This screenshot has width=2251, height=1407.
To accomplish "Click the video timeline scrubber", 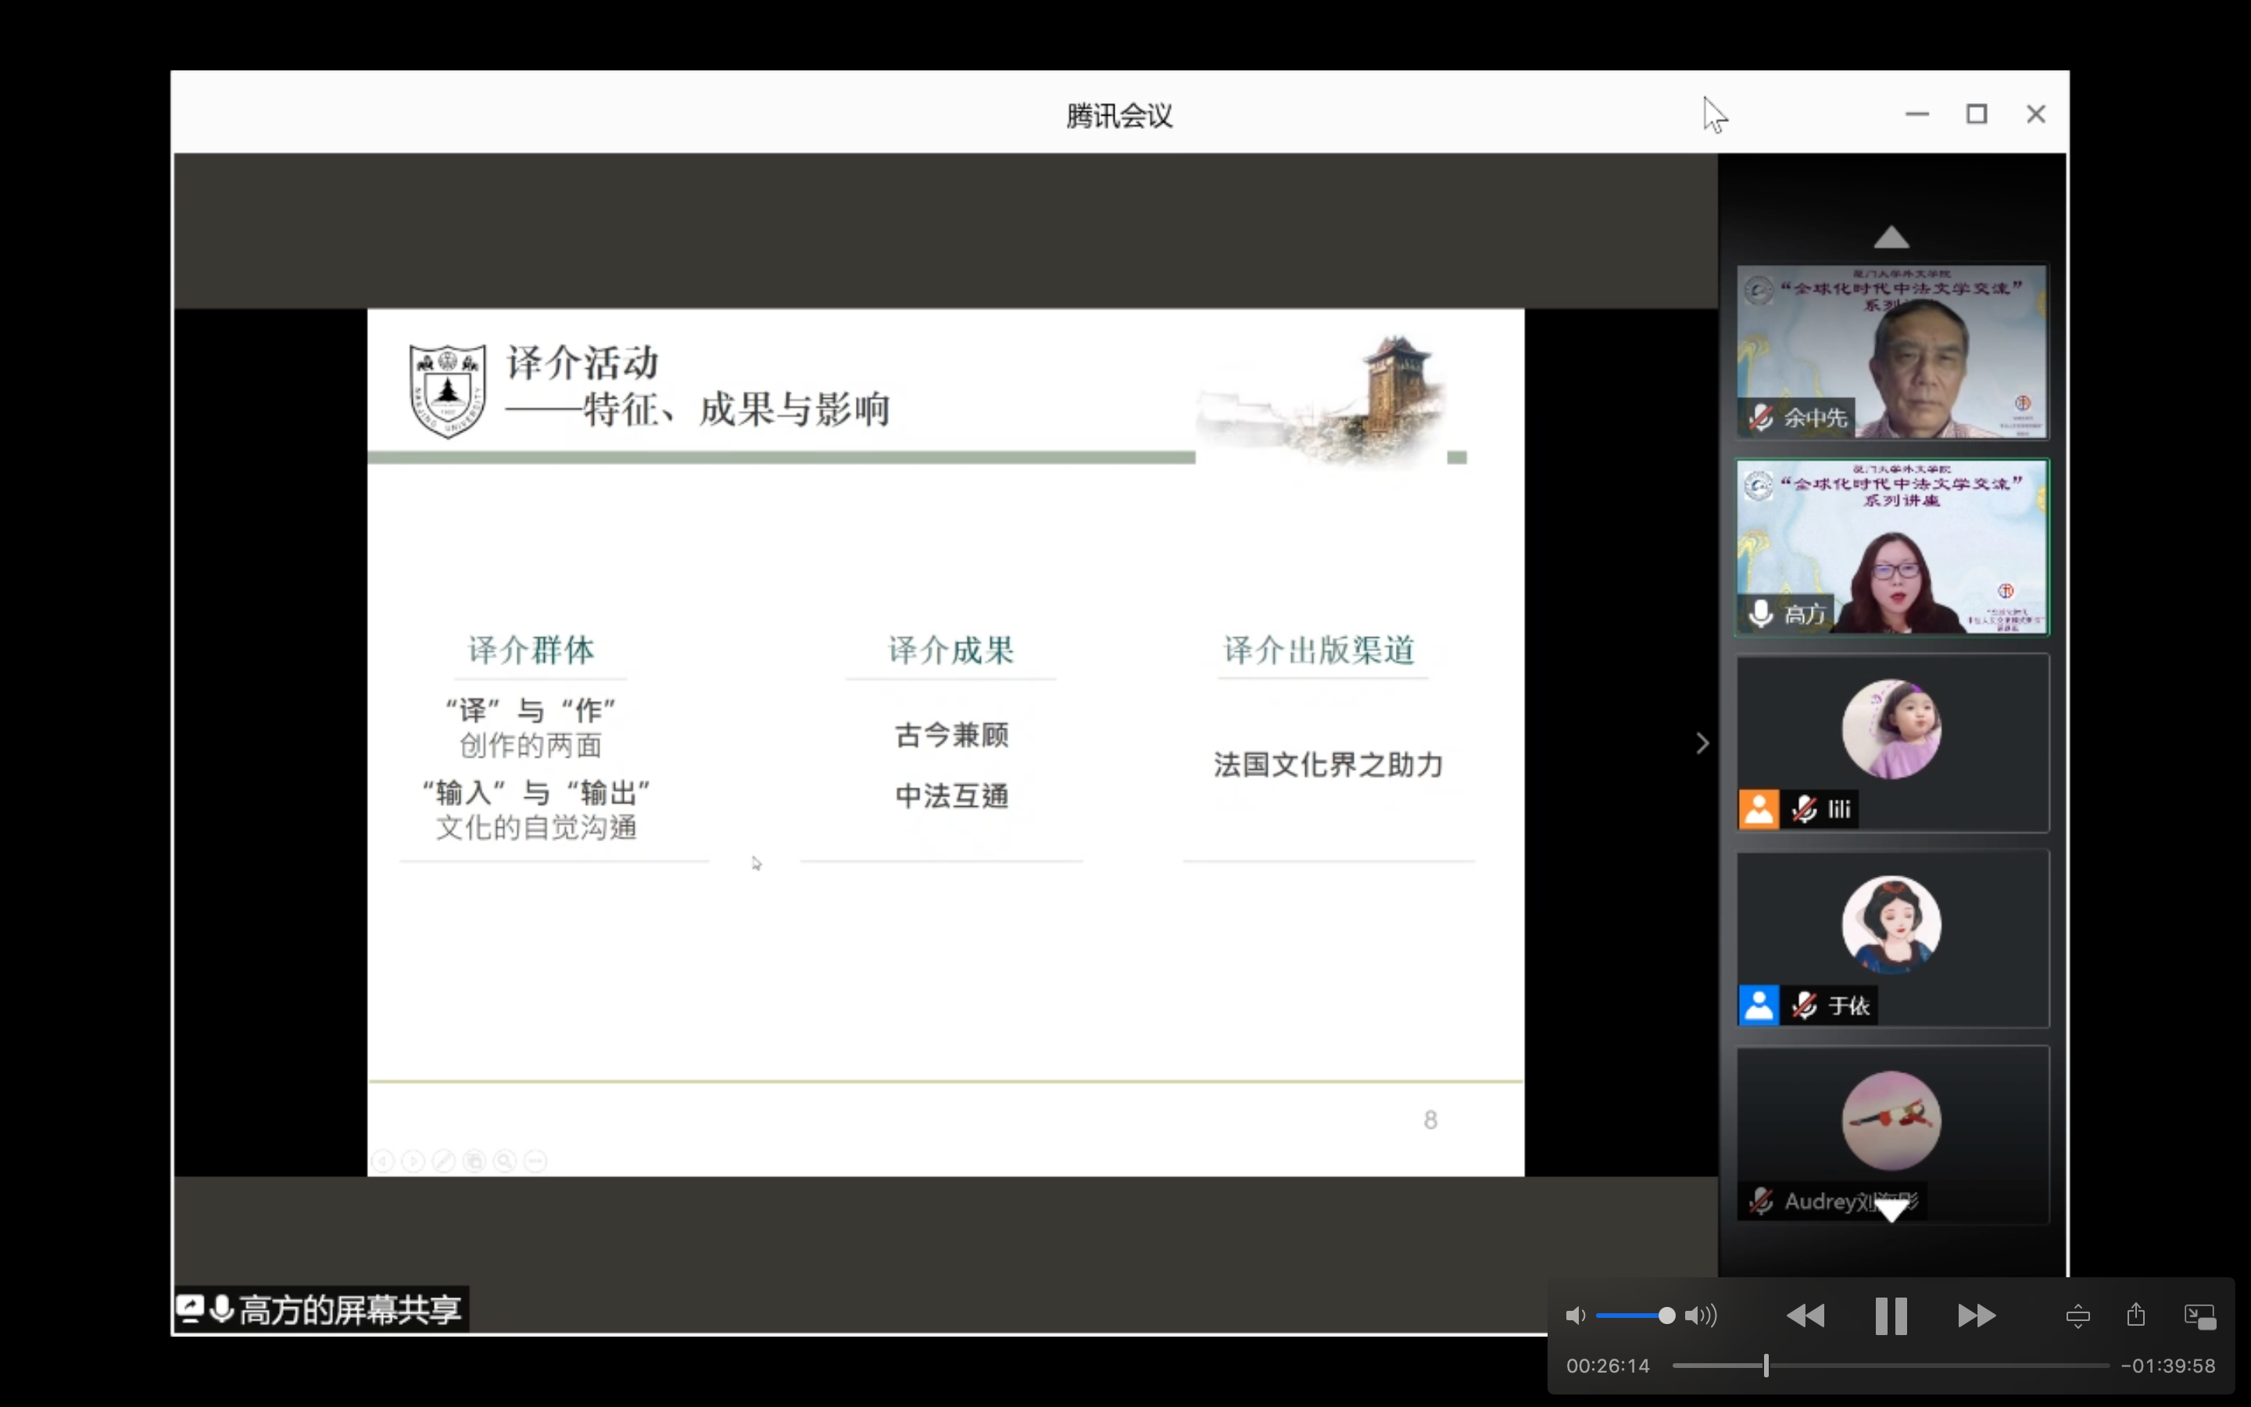I will pos(1766,1365).
